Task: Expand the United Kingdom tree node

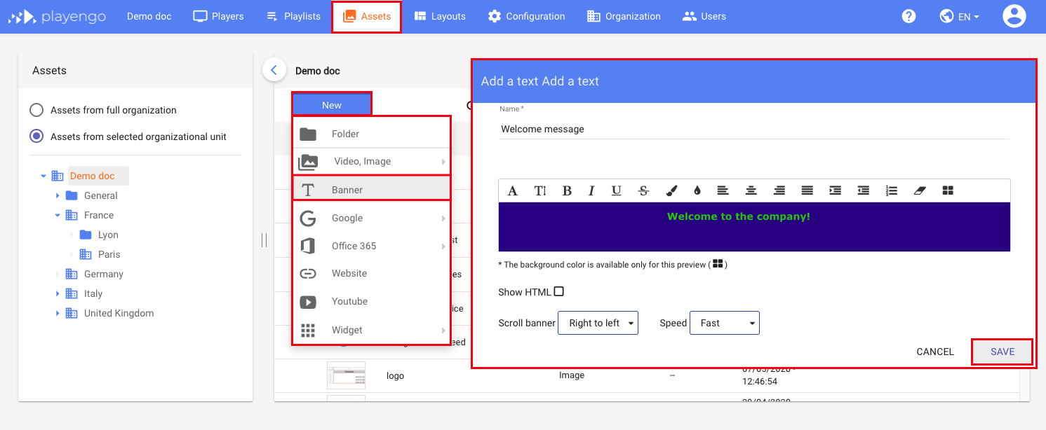Action: click(x=58, y=313)
